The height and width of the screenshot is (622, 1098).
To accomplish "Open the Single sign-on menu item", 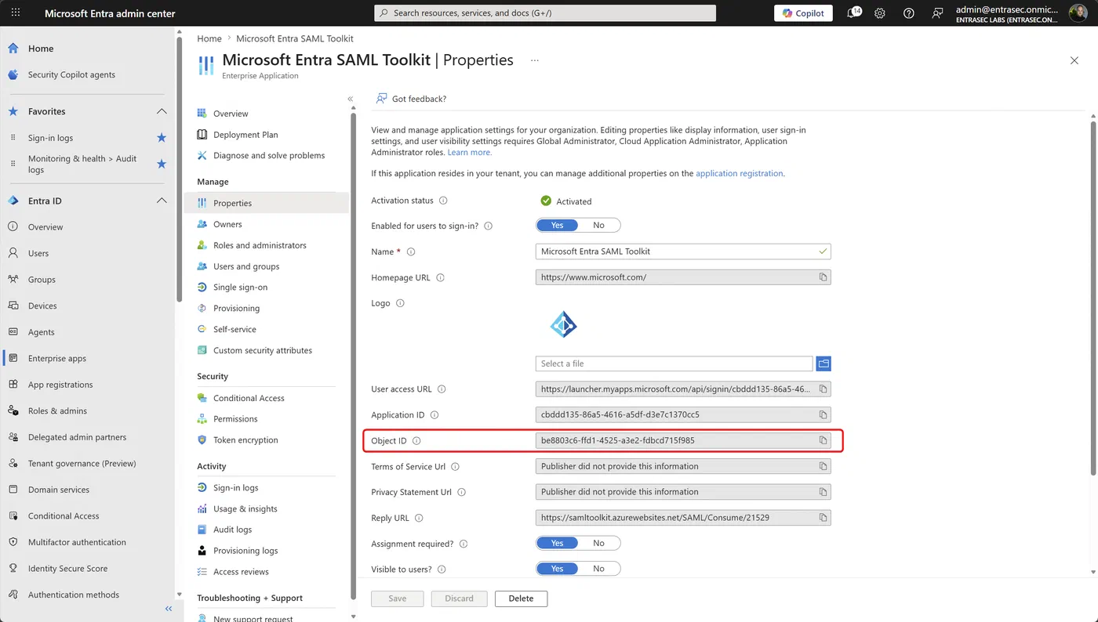I will [x=240, y=287].
